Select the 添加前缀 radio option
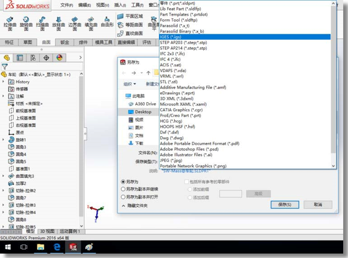Image resolution: width=348 pixels, height=258 pixels. point(190,189)
